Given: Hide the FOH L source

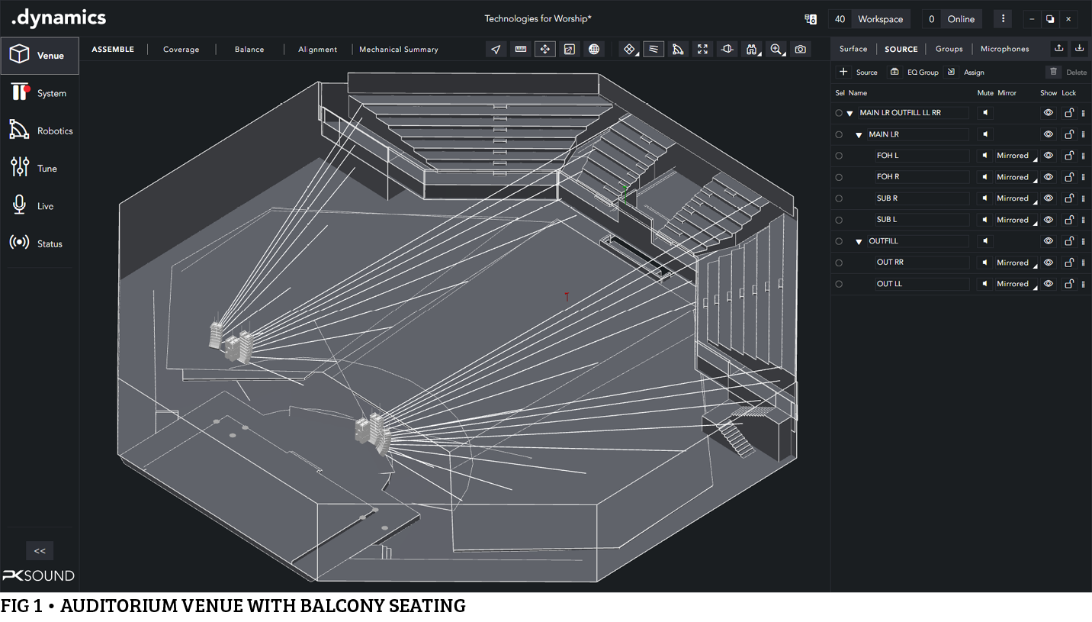Looking at the screenshot, I should (x=1049, y=156).
